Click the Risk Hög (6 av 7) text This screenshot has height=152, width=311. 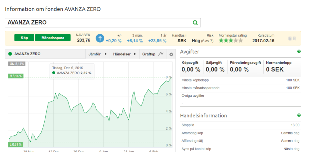tap(202, 41)
